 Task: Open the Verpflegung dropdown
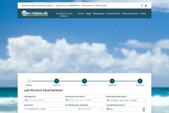(x=125, y=109)
